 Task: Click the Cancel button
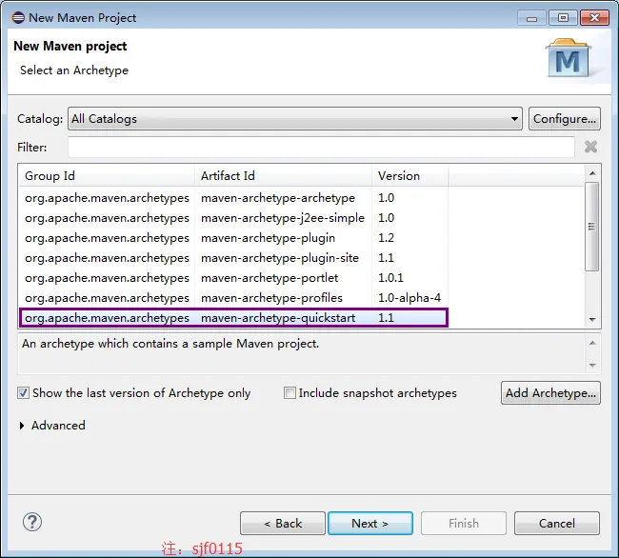coord(557,524)
